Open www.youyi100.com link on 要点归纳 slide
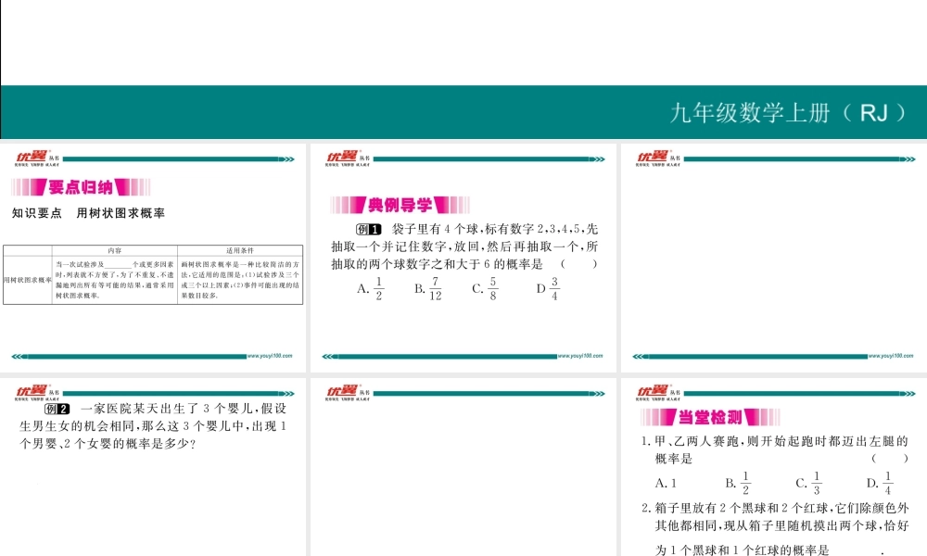Image resolution: width=927 pixels, height=556 pixels. pyautogui.click(x=270, y=355)
